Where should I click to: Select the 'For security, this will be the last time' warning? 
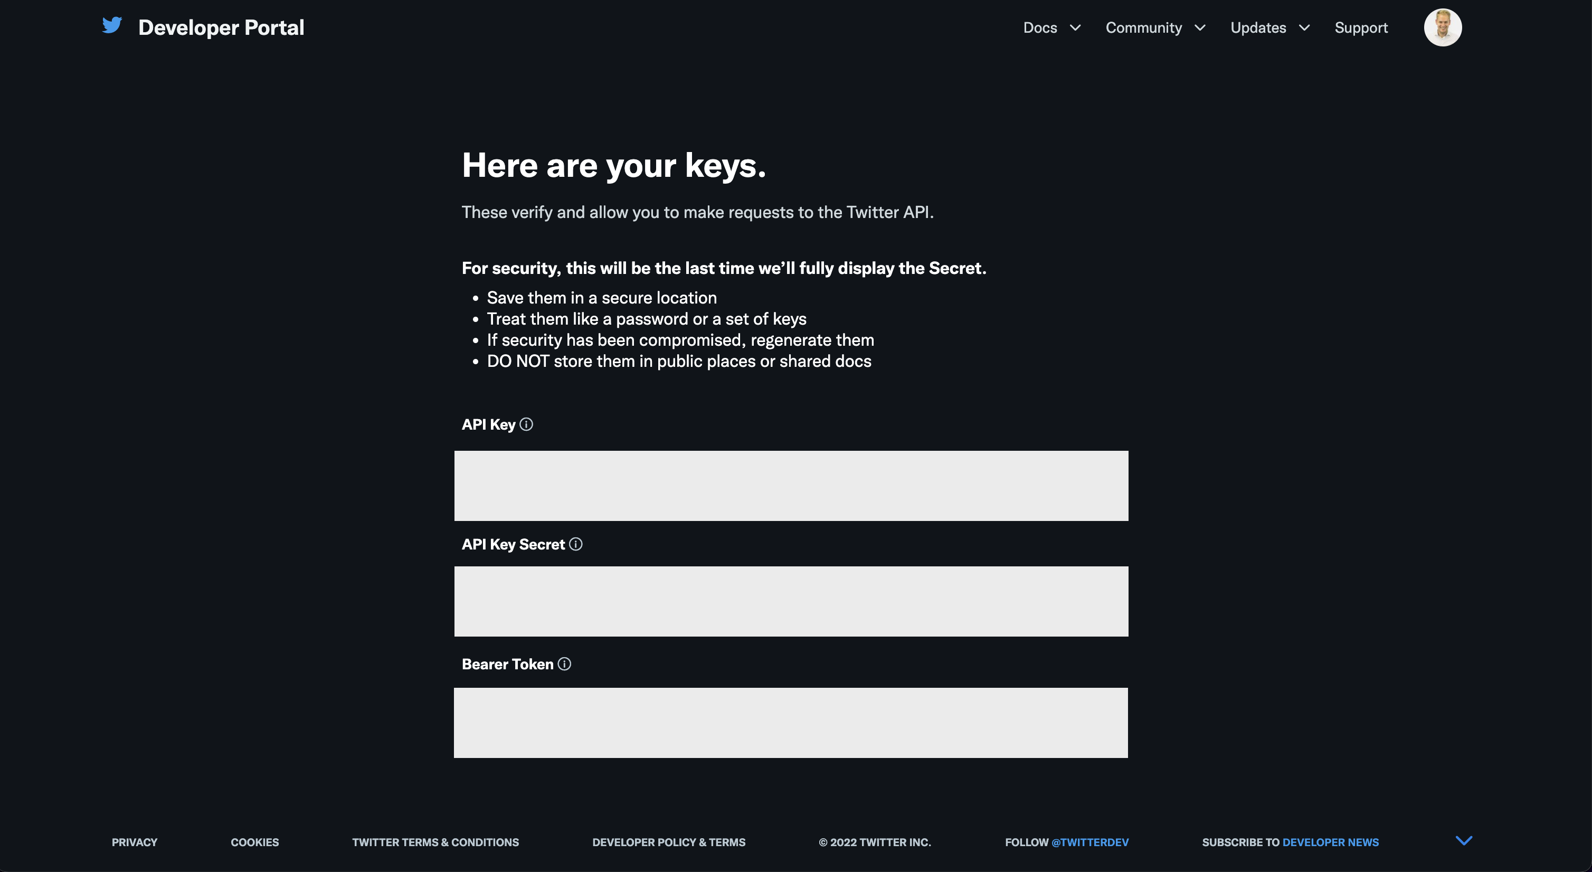click(724, 268)
